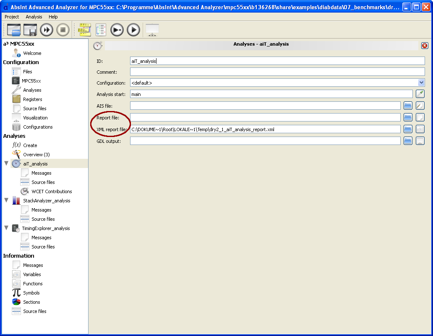Click the GDL output input field
This screenshot has height=336, width=433.
[265, 141]
